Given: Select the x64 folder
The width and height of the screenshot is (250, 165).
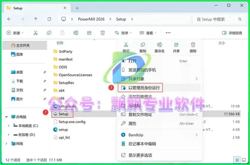Looking at the screenshot, I should [x=59, y=90].
